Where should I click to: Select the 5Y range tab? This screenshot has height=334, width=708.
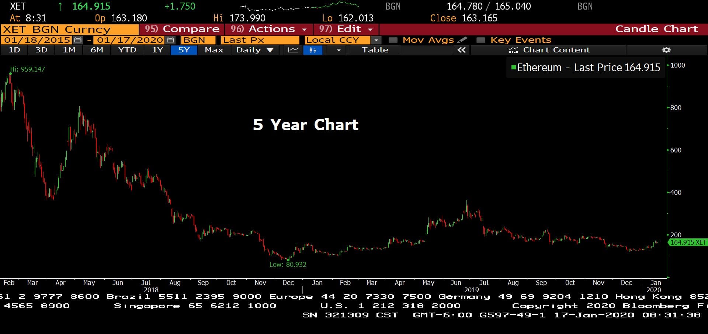184,50
